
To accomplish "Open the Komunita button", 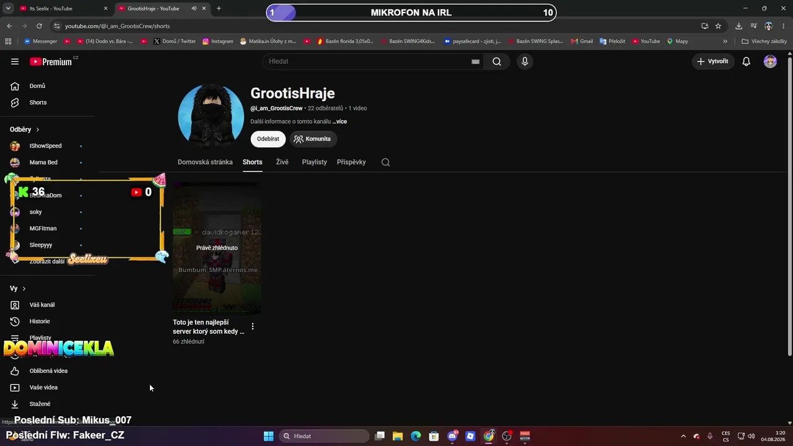I will point(312,139).
